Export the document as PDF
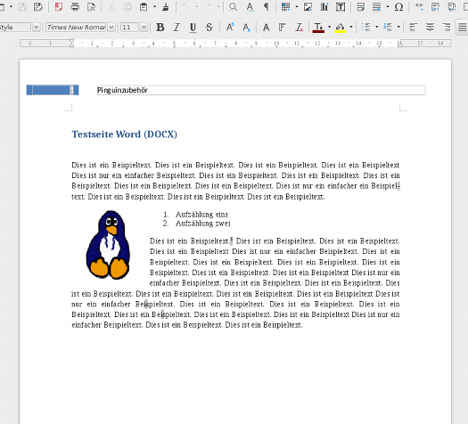 [59, 6]
